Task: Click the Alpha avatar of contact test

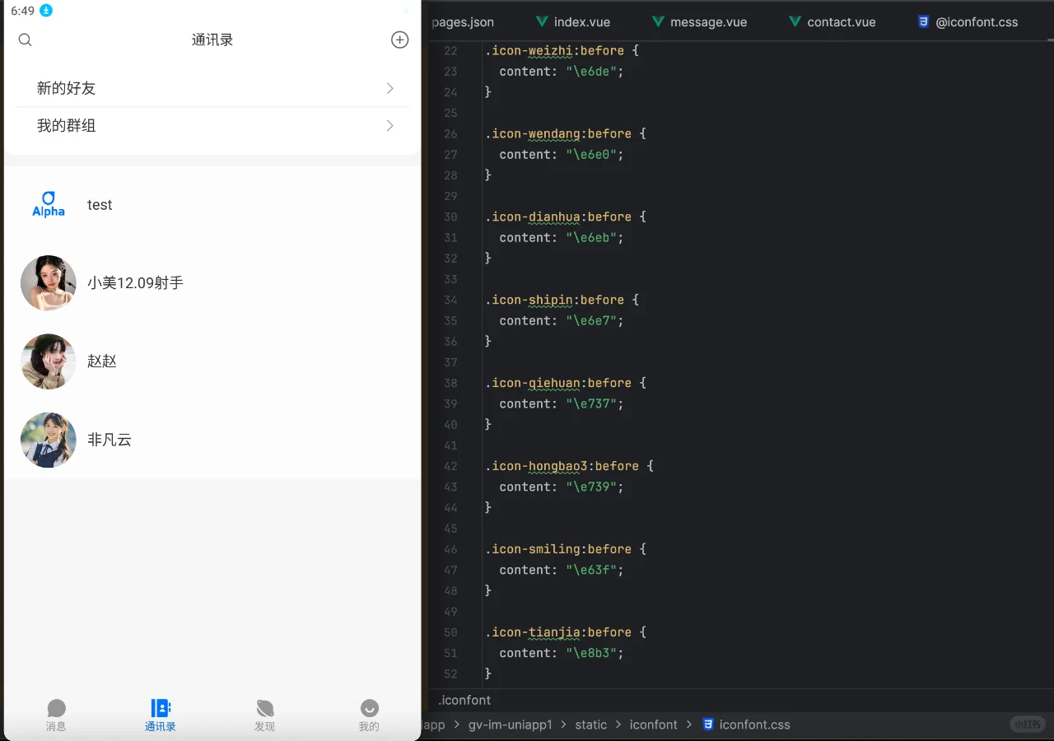Action: click(x=48, y=204)
